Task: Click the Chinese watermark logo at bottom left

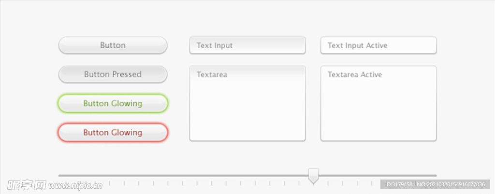Action: point(27,185)
